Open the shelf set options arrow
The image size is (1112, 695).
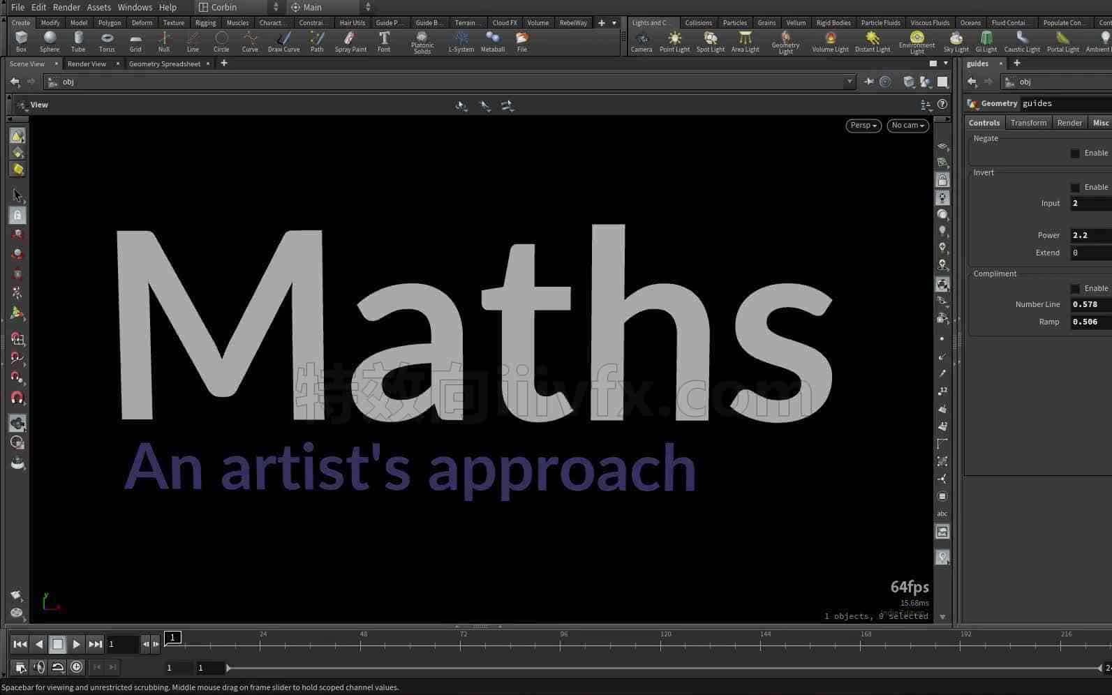[614, 23]
